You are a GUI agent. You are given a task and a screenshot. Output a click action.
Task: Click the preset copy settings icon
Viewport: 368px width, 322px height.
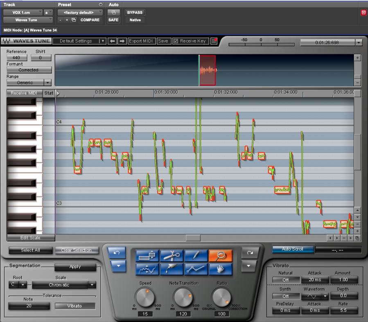[x=74, y=20]
